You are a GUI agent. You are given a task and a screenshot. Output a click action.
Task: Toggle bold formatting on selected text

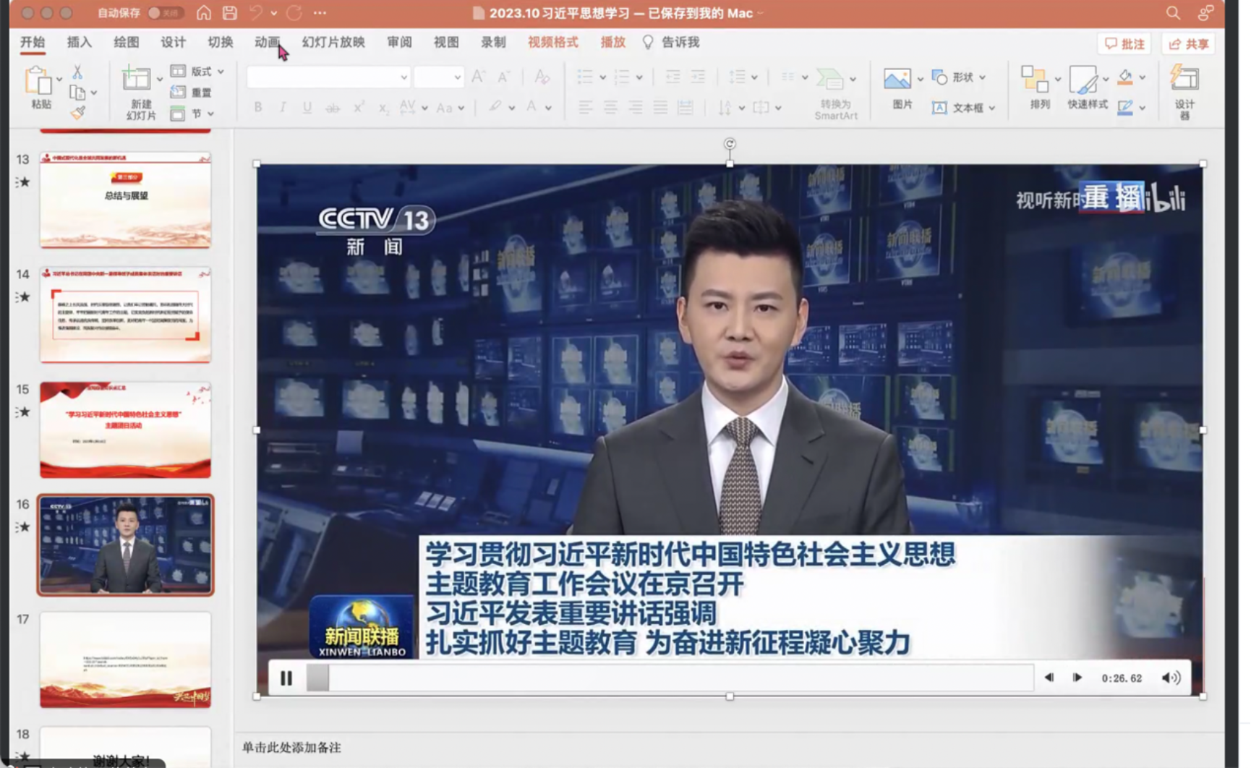click(x=257, y=107)
